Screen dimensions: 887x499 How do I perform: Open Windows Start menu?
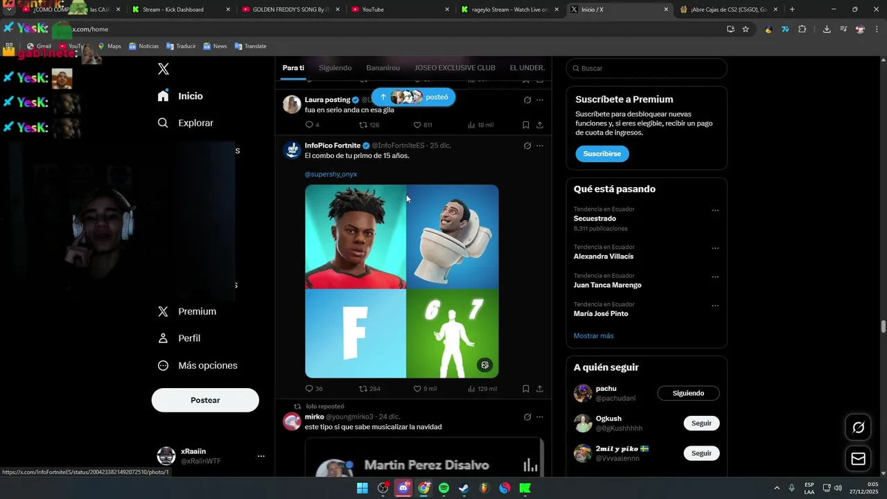(362, 488)
